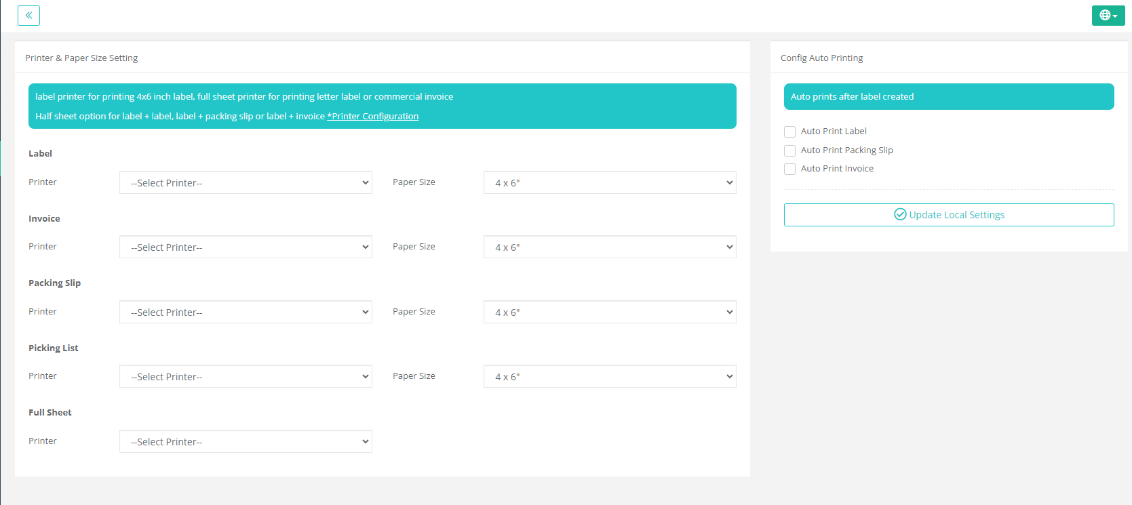Open the Picking List paper size dropdown

(x=610, y=376)
